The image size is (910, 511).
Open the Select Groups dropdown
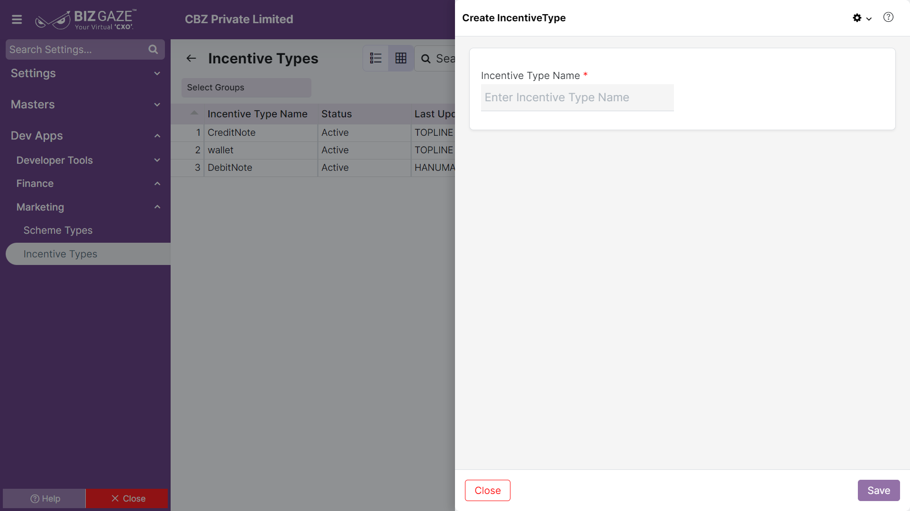pos(246,88)
